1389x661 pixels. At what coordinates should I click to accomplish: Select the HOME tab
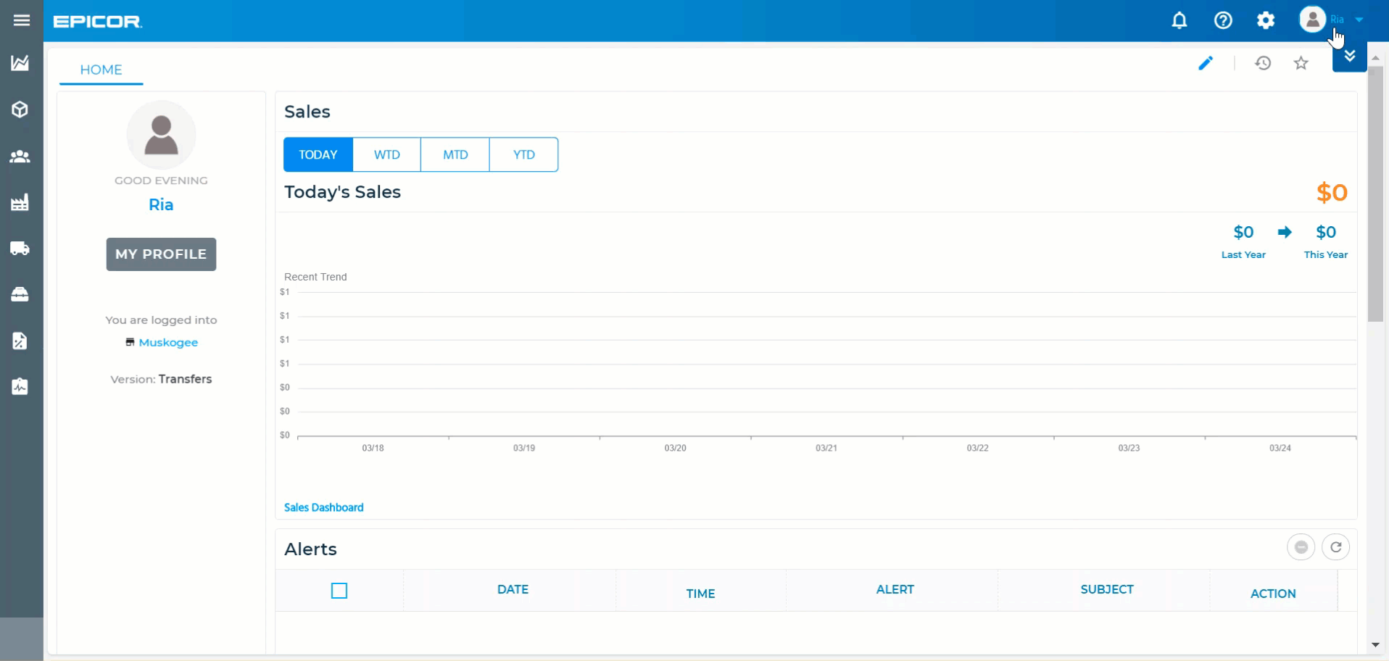coord(101,70)
